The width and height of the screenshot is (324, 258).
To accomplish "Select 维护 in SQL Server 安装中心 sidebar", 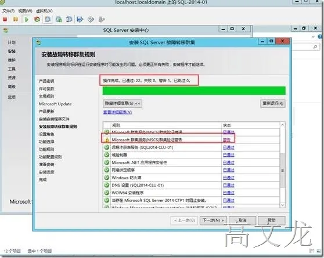I will (x=12, y=60).
